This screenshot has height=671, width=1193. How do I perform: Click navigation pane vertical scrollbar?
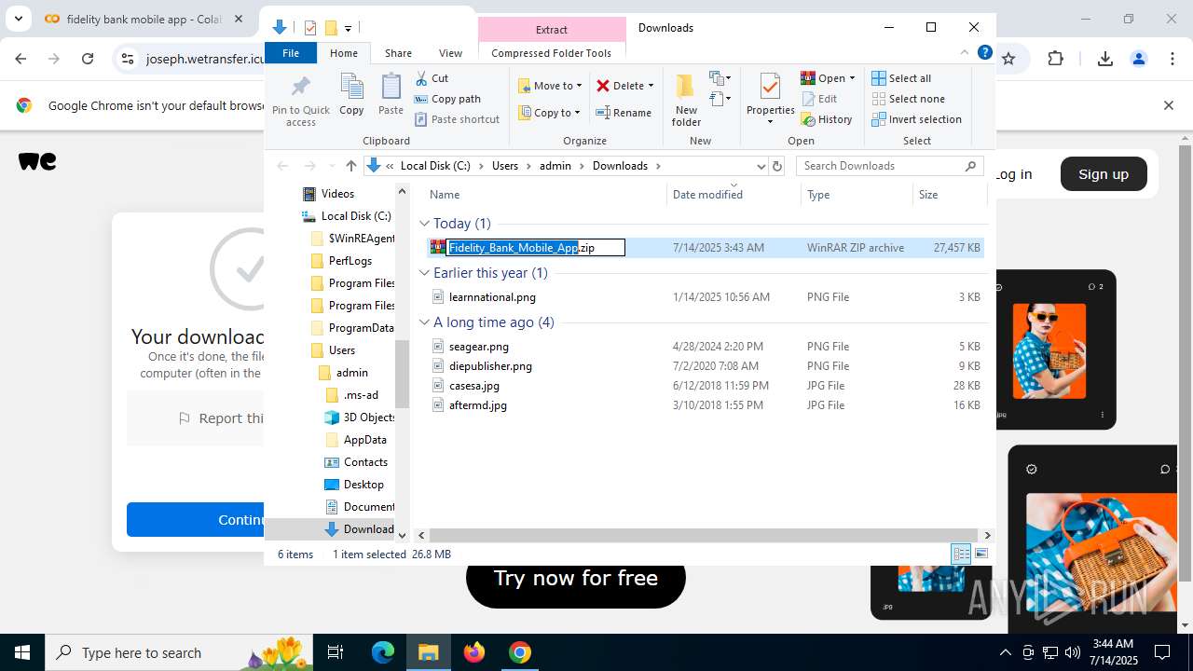[x=403, y=374]
